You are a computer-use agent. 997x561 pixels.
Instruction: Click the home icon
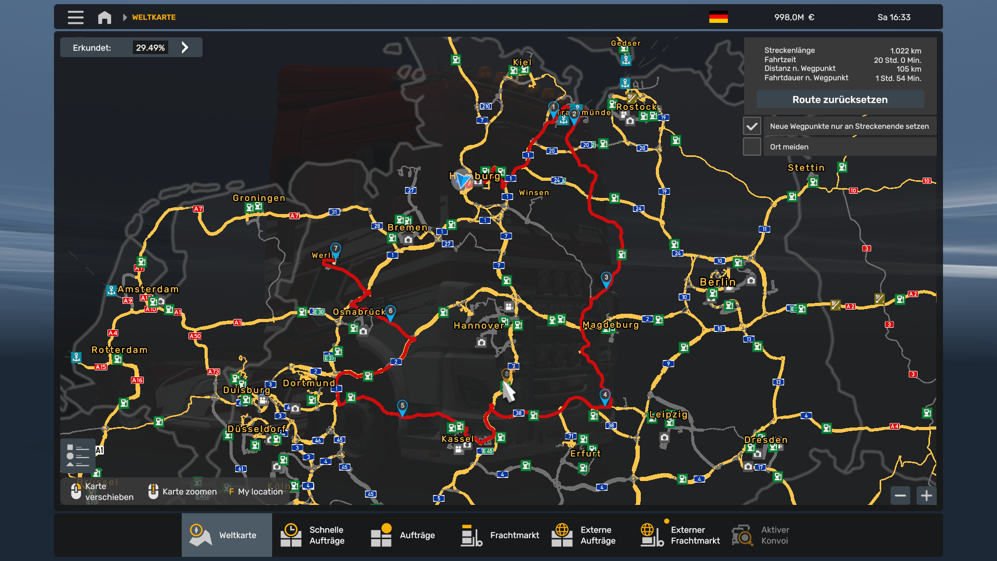click(104, 17)
